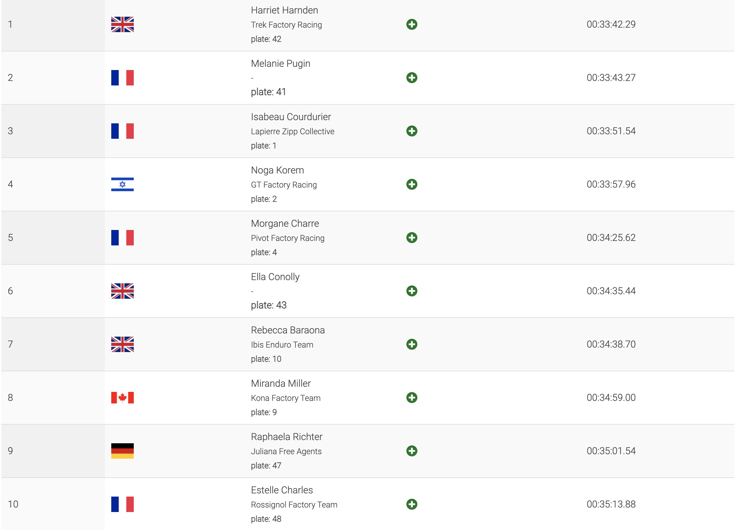The height and width of the screenshot is (530, 737).
Task: Open rider name Harriet Harnden
Action: click(x=284, y=10)
